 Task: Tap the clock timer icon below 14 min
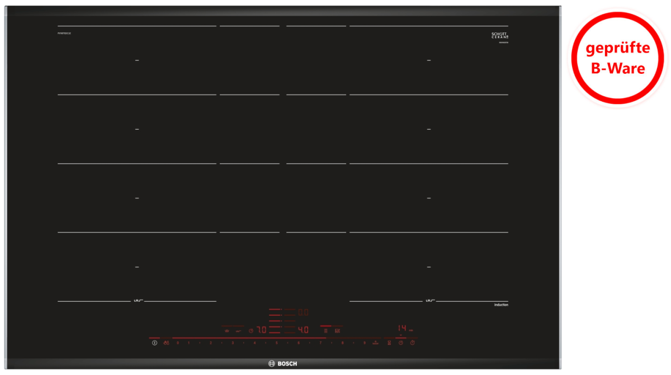tap(401, 343)
